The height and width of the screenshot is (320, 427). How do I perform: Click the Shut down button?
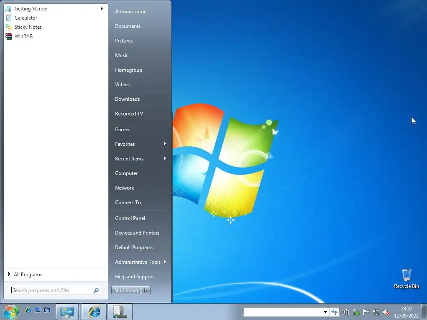pos(126,290)
